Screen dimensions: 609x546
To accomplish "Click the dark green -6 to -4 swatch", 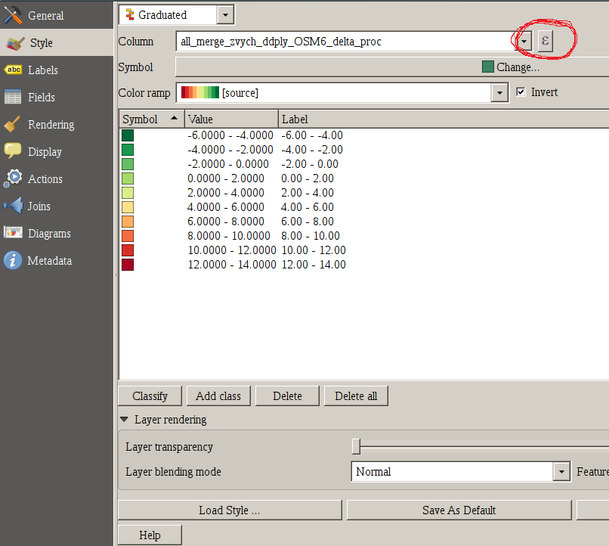I will 128,135.
